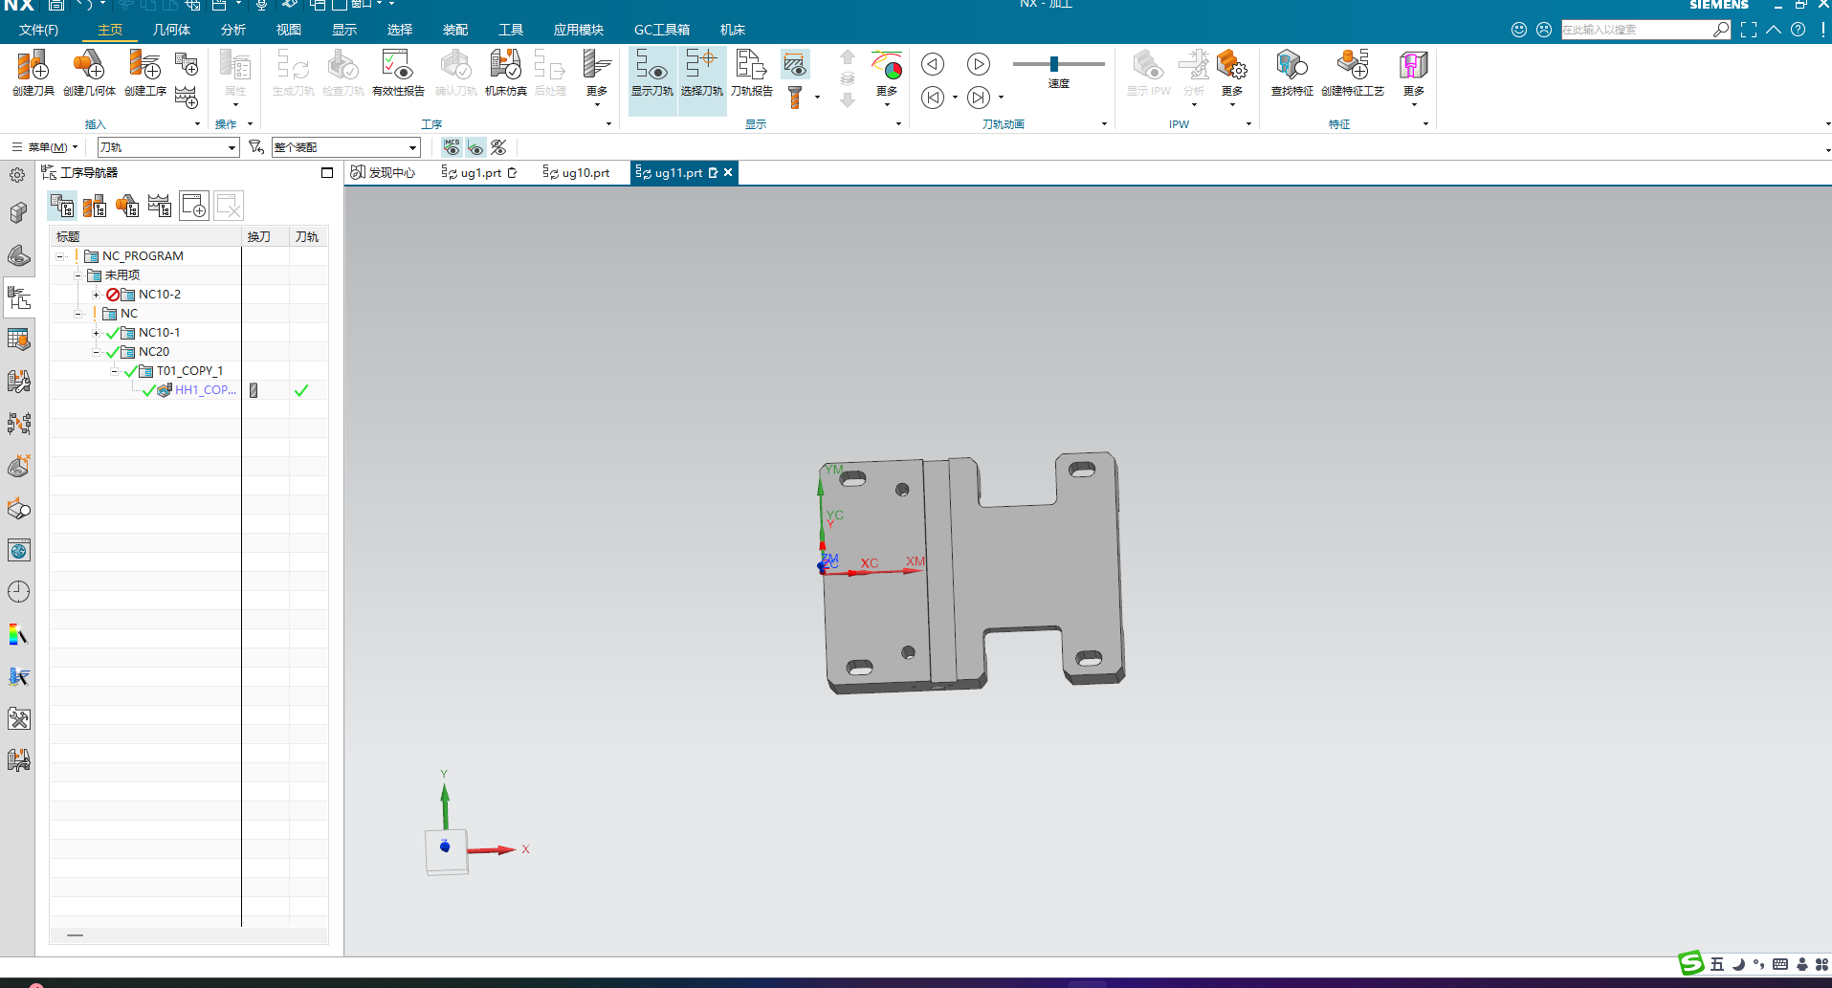Viewport: 1832px width, 988px height.
Task: Skip animation to the end
Action: 978,98
